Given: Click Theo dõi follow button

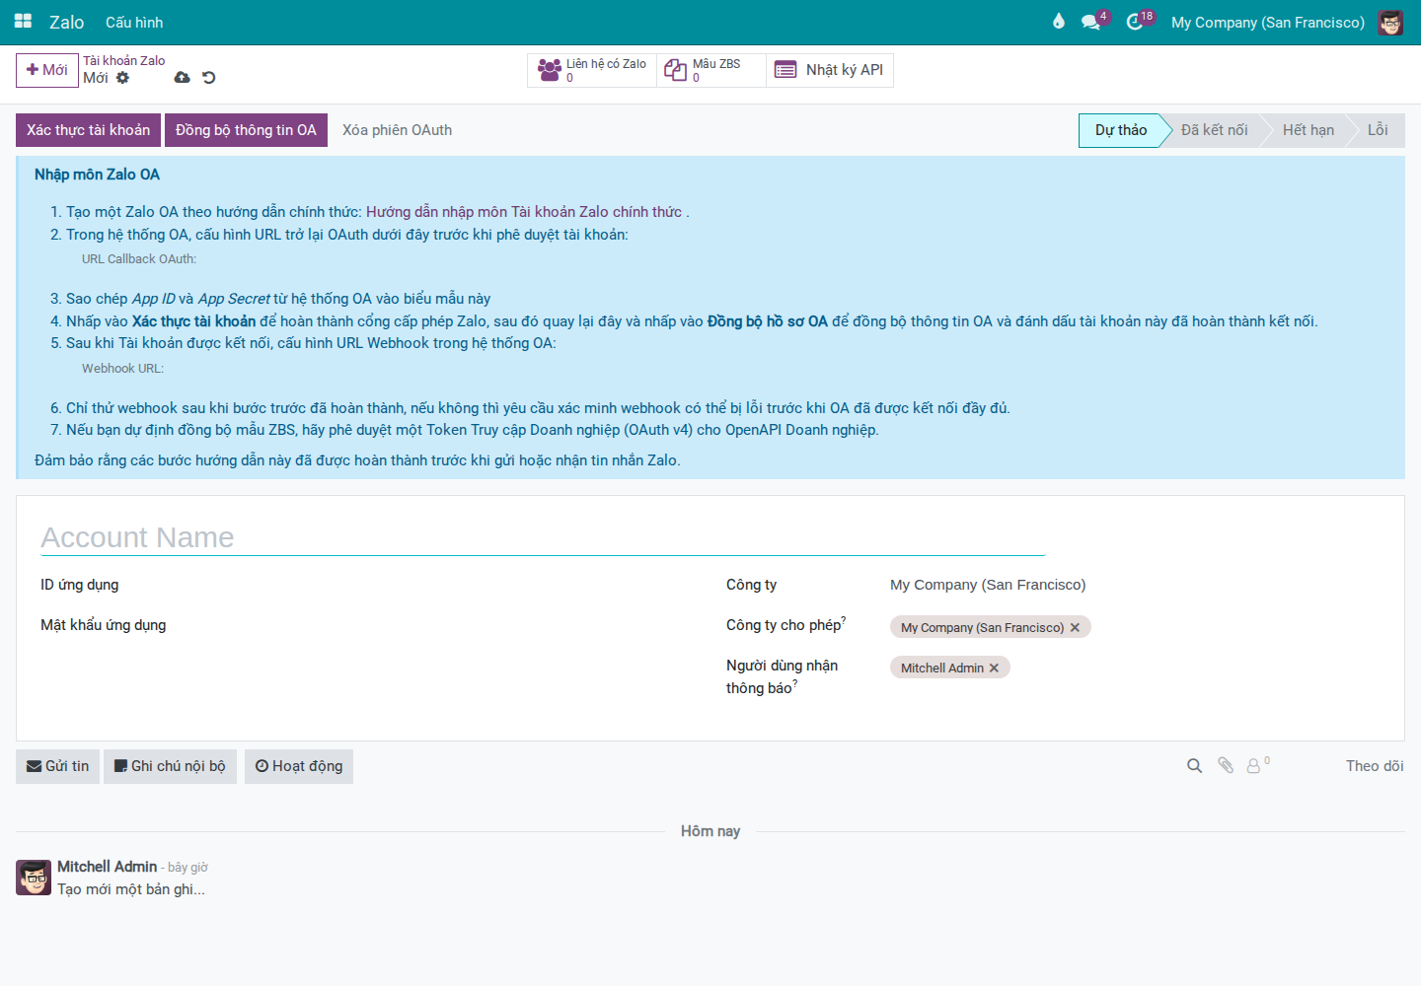Looking at the screenshot, I should [x=1375, y=766].
